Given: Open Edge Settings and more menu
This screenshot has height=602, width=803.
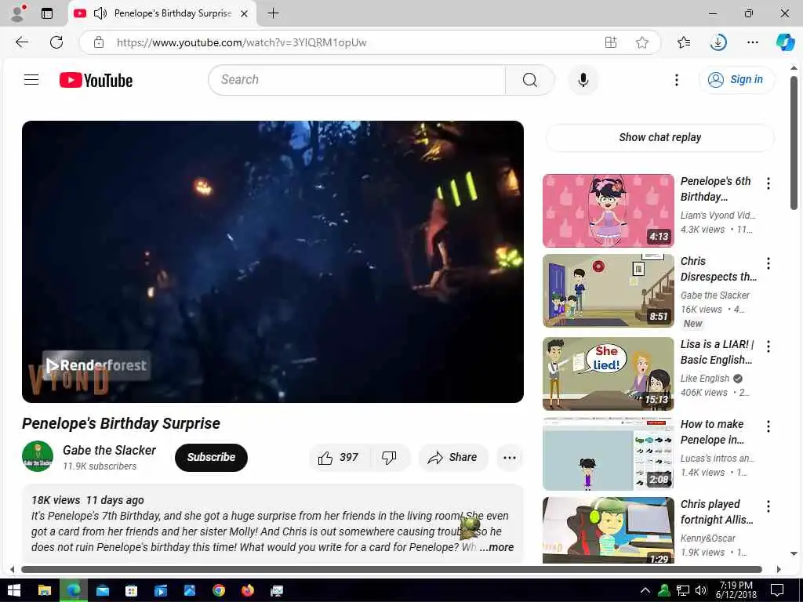Looking at the screenshot, I should tap(752, 42).
